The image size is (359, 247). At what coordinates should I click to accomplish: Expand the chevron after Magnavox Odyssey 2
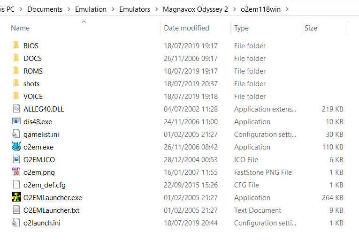click(x=234, y=9)
